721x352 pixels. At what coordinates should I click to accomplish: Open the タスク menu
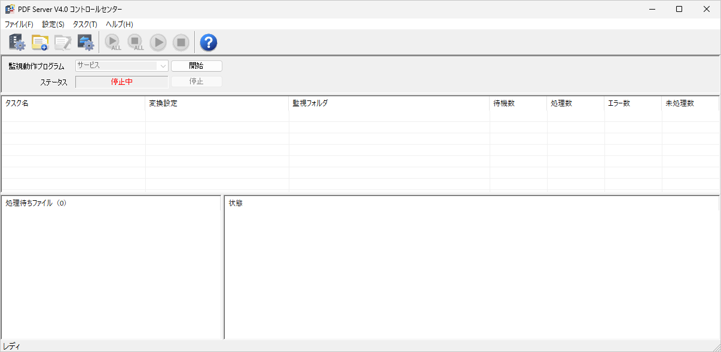click(x=84, y=25)
